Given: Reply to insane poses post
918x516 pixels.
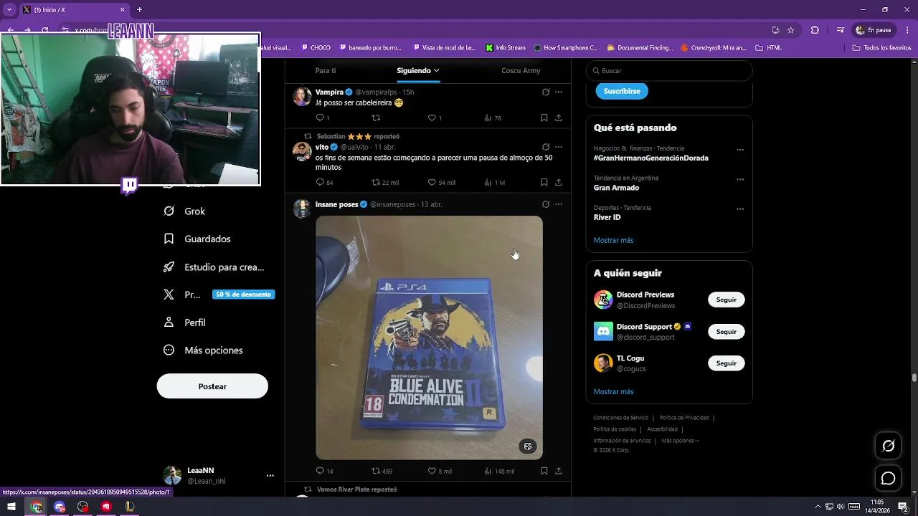Looking at the screenshot, I should tap(324, 471).
